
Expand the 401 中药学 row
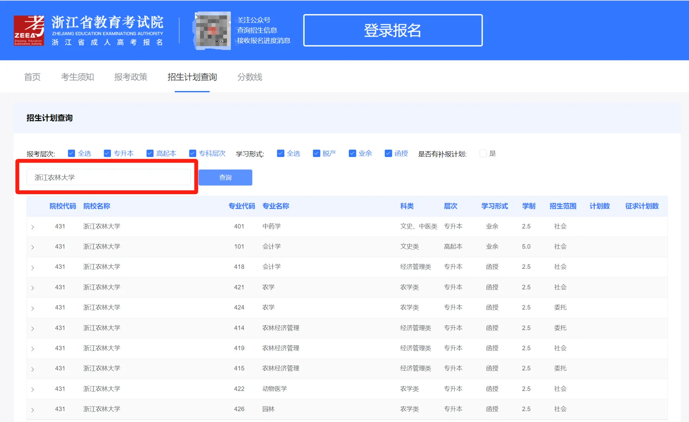(32, 227)
